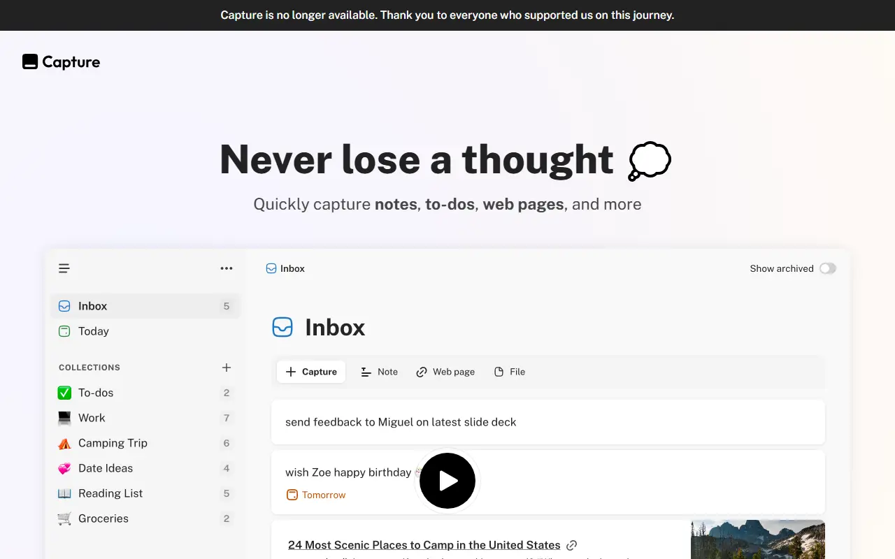Click the Reading List book icon
This screenshot has height=559, width=895.
pos(64,493)
